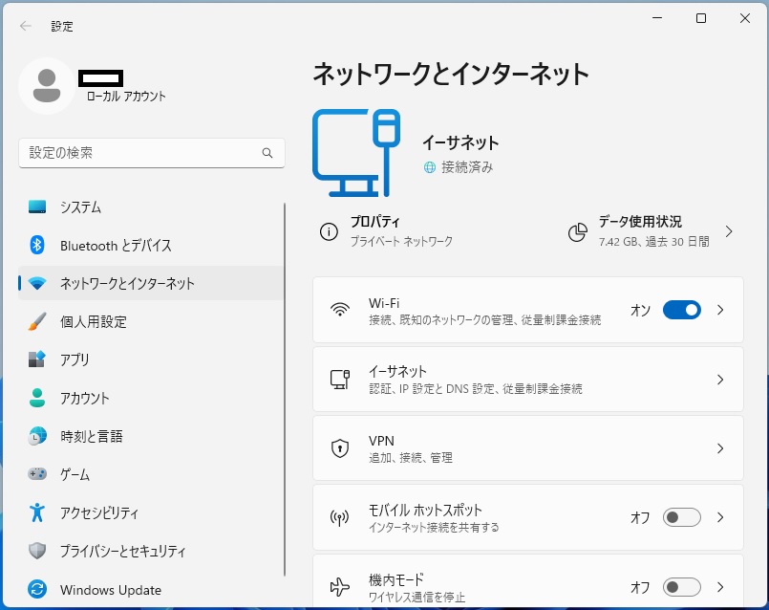
Task: Click the info icon beside プロパティ
Action: click(x=329, y=231)
